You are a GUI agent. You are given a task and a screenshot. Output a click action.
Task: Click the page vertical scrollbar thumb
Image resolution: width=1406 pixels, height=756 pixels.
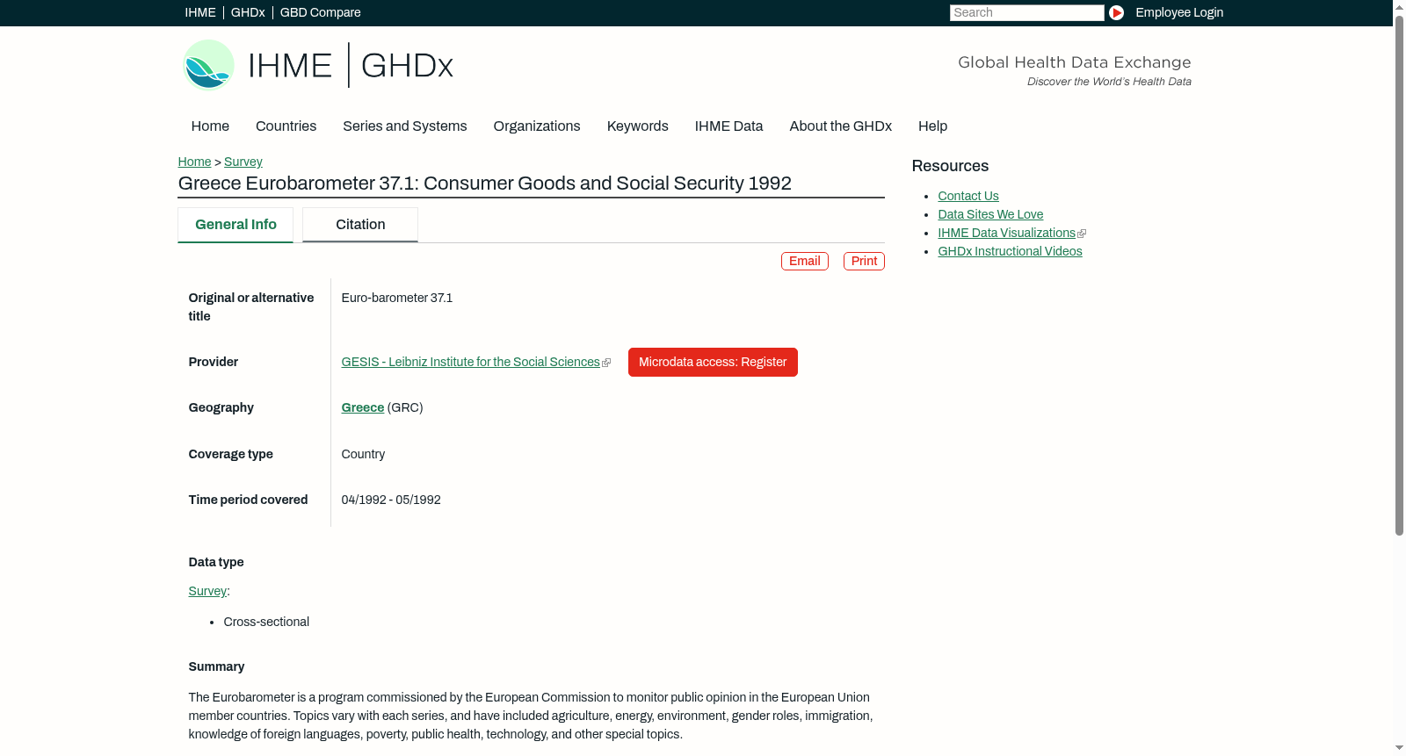pos(1399,274)
